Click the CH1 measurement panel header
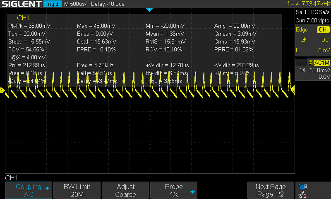 [23, 18]
